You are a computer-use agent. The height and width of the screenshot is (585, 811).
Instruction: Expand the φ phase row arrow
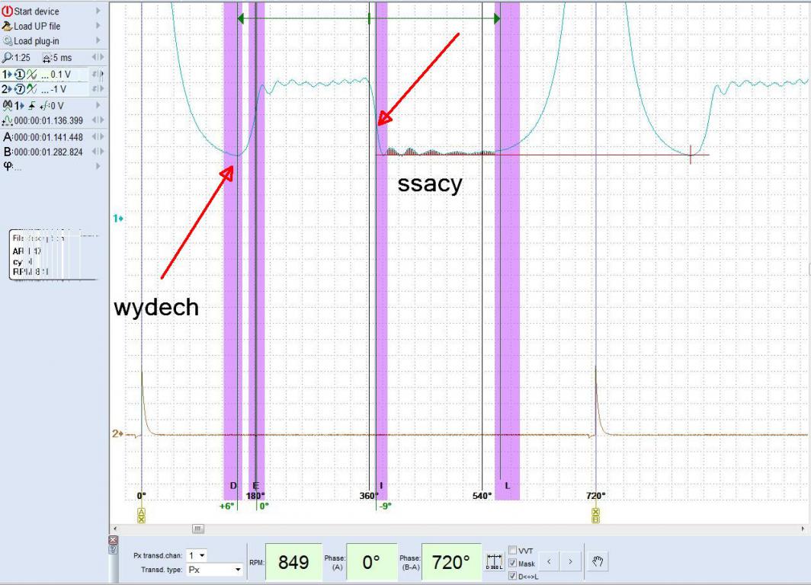[x=98, y=166]
